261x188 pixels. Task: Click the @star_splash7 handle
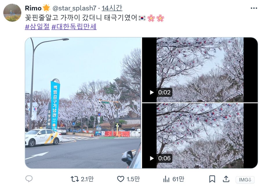[x=75, y=8]
